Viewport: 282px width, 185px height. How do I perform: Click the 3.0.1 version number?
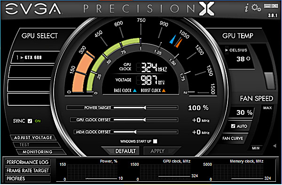coord(273,15)
